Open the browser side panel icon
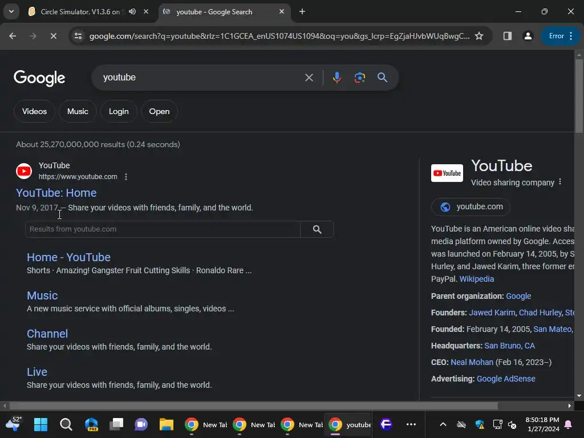 coord(507,36)
